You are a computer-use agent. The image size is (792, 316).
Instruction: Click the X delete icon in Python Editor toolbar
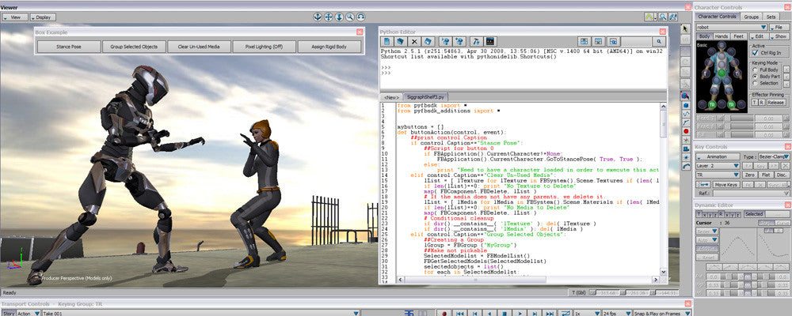click(415, 40)
